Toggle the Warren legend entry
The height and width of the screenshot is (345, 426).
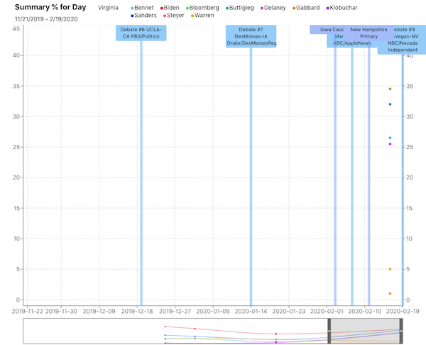(202, 16)
